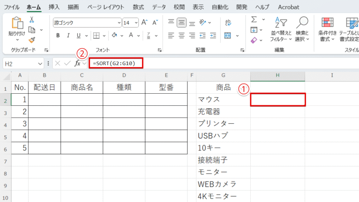Screen dimensions: 359x202
Task: Open the font name dropdown 游ゴシック
Action: pos(119,23)
